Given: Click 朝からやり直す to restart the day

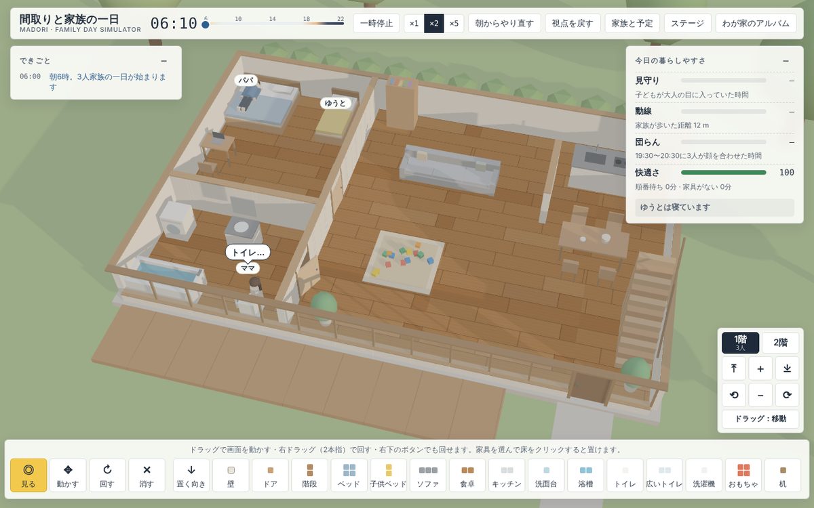Looking at the screenshot, I should pyautogui.click(x=505, y=23).
